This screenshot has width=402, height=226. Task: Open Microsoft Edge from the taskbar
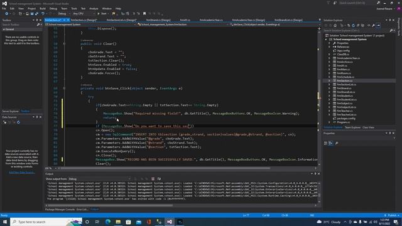click(x=108, y=222)
